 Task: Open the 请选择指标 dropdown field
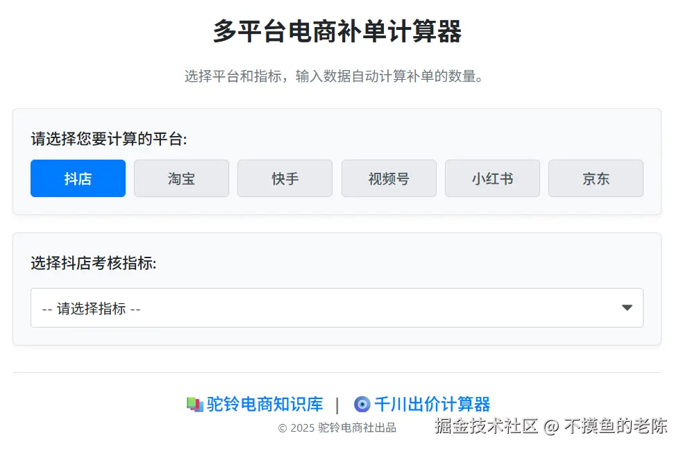coord(337,308)
